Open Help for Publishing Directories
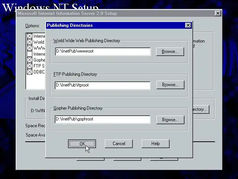The image size is (238, 179). 155,144
